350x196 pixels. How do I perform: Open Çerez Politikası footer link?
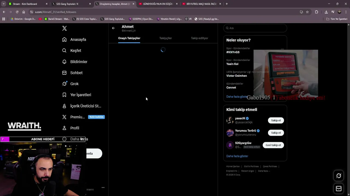tap(270, 166)
